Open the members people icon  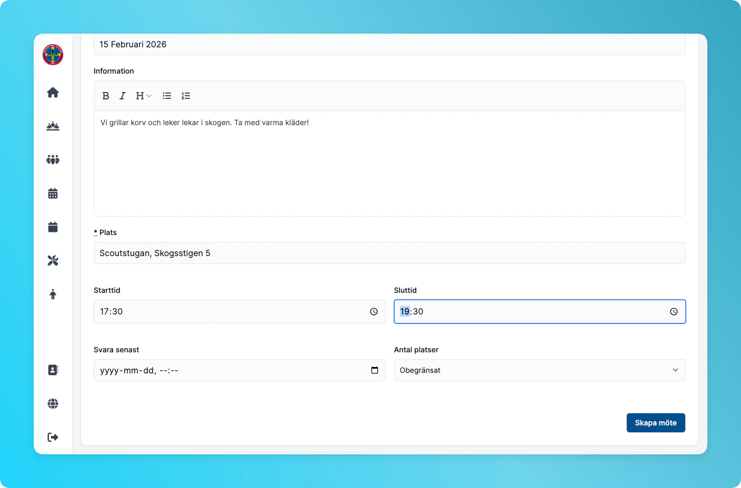click(53, 160)
